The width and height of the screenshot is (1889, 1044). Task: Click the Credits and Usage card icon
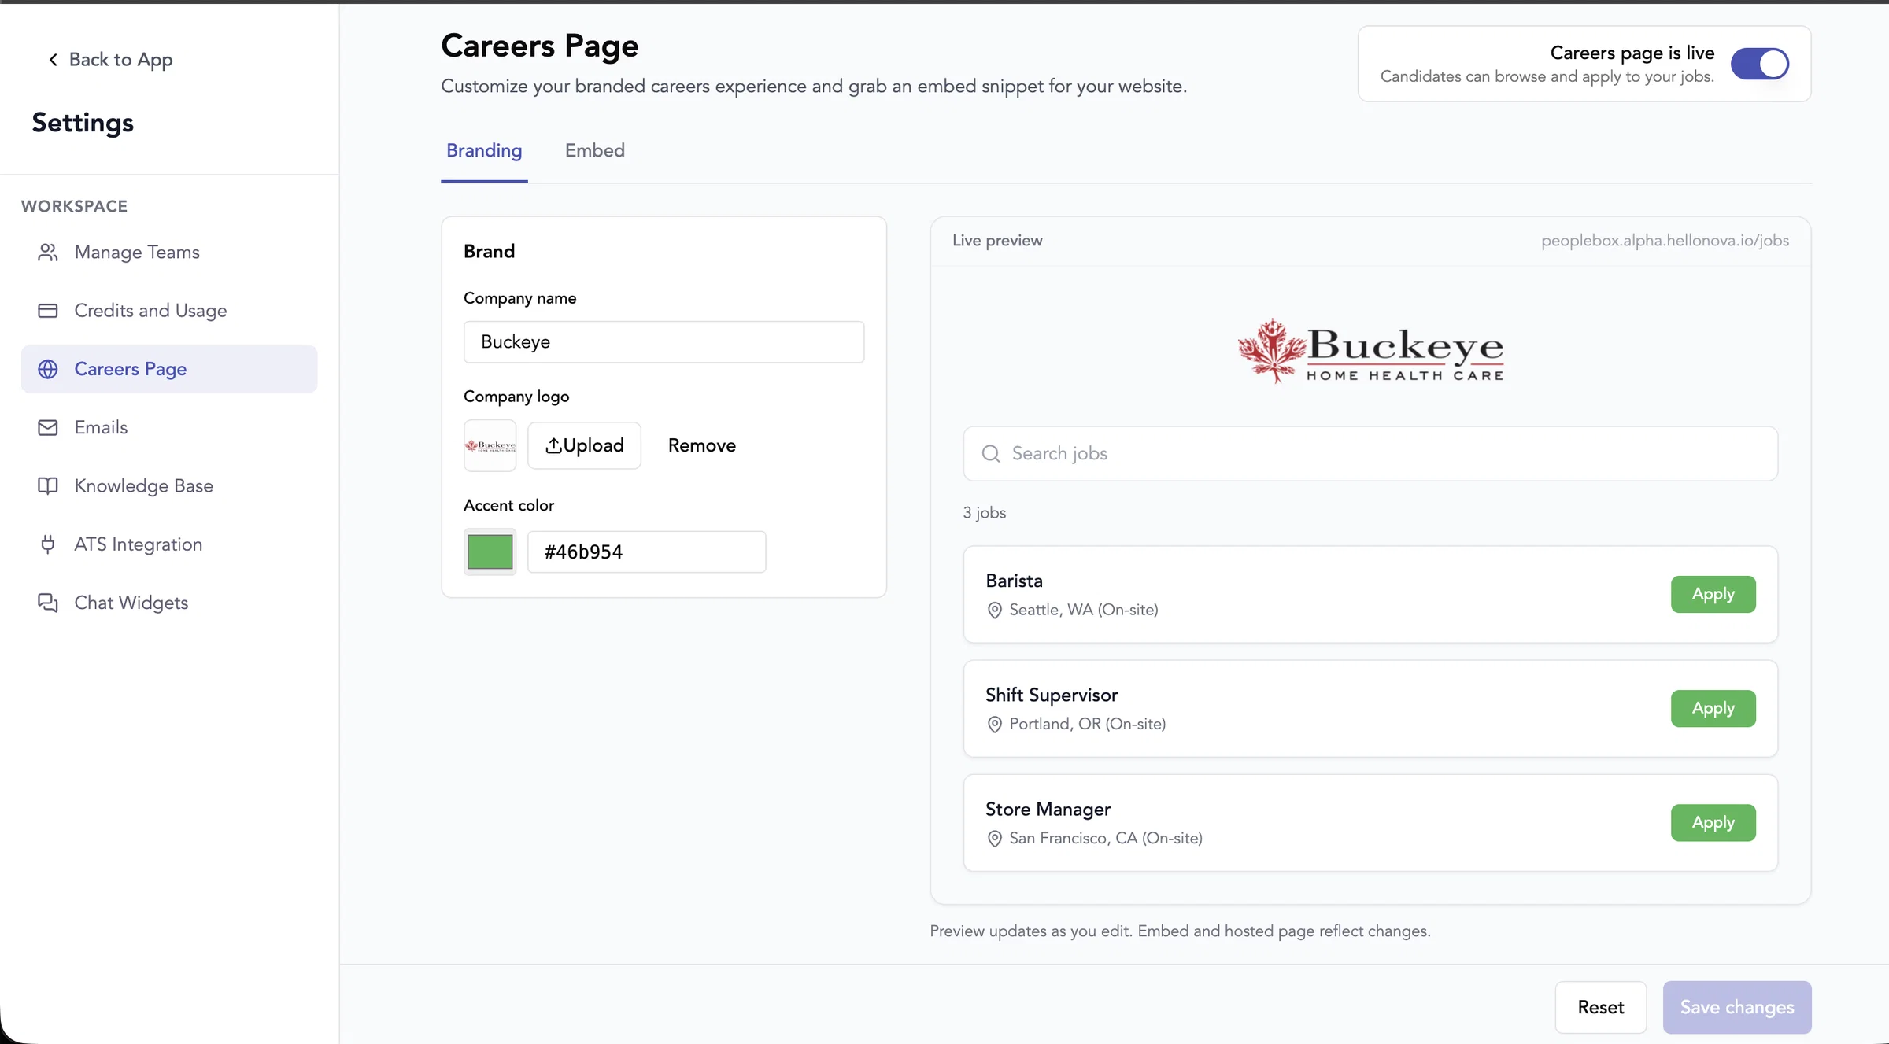tap(48, 311)
